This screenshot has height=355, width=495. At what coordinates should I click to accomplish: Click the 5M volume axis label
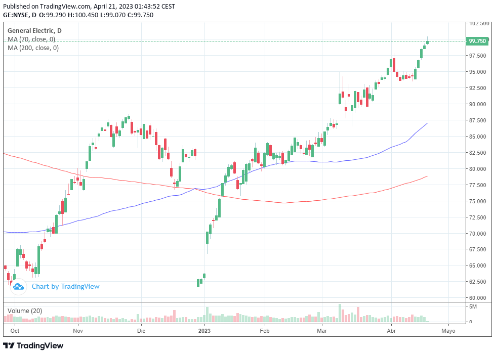(473, 306)
